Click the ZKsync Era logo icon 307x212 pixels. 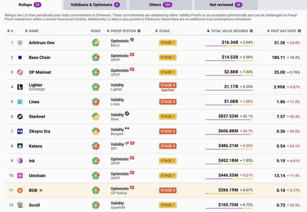coord(20,131)
